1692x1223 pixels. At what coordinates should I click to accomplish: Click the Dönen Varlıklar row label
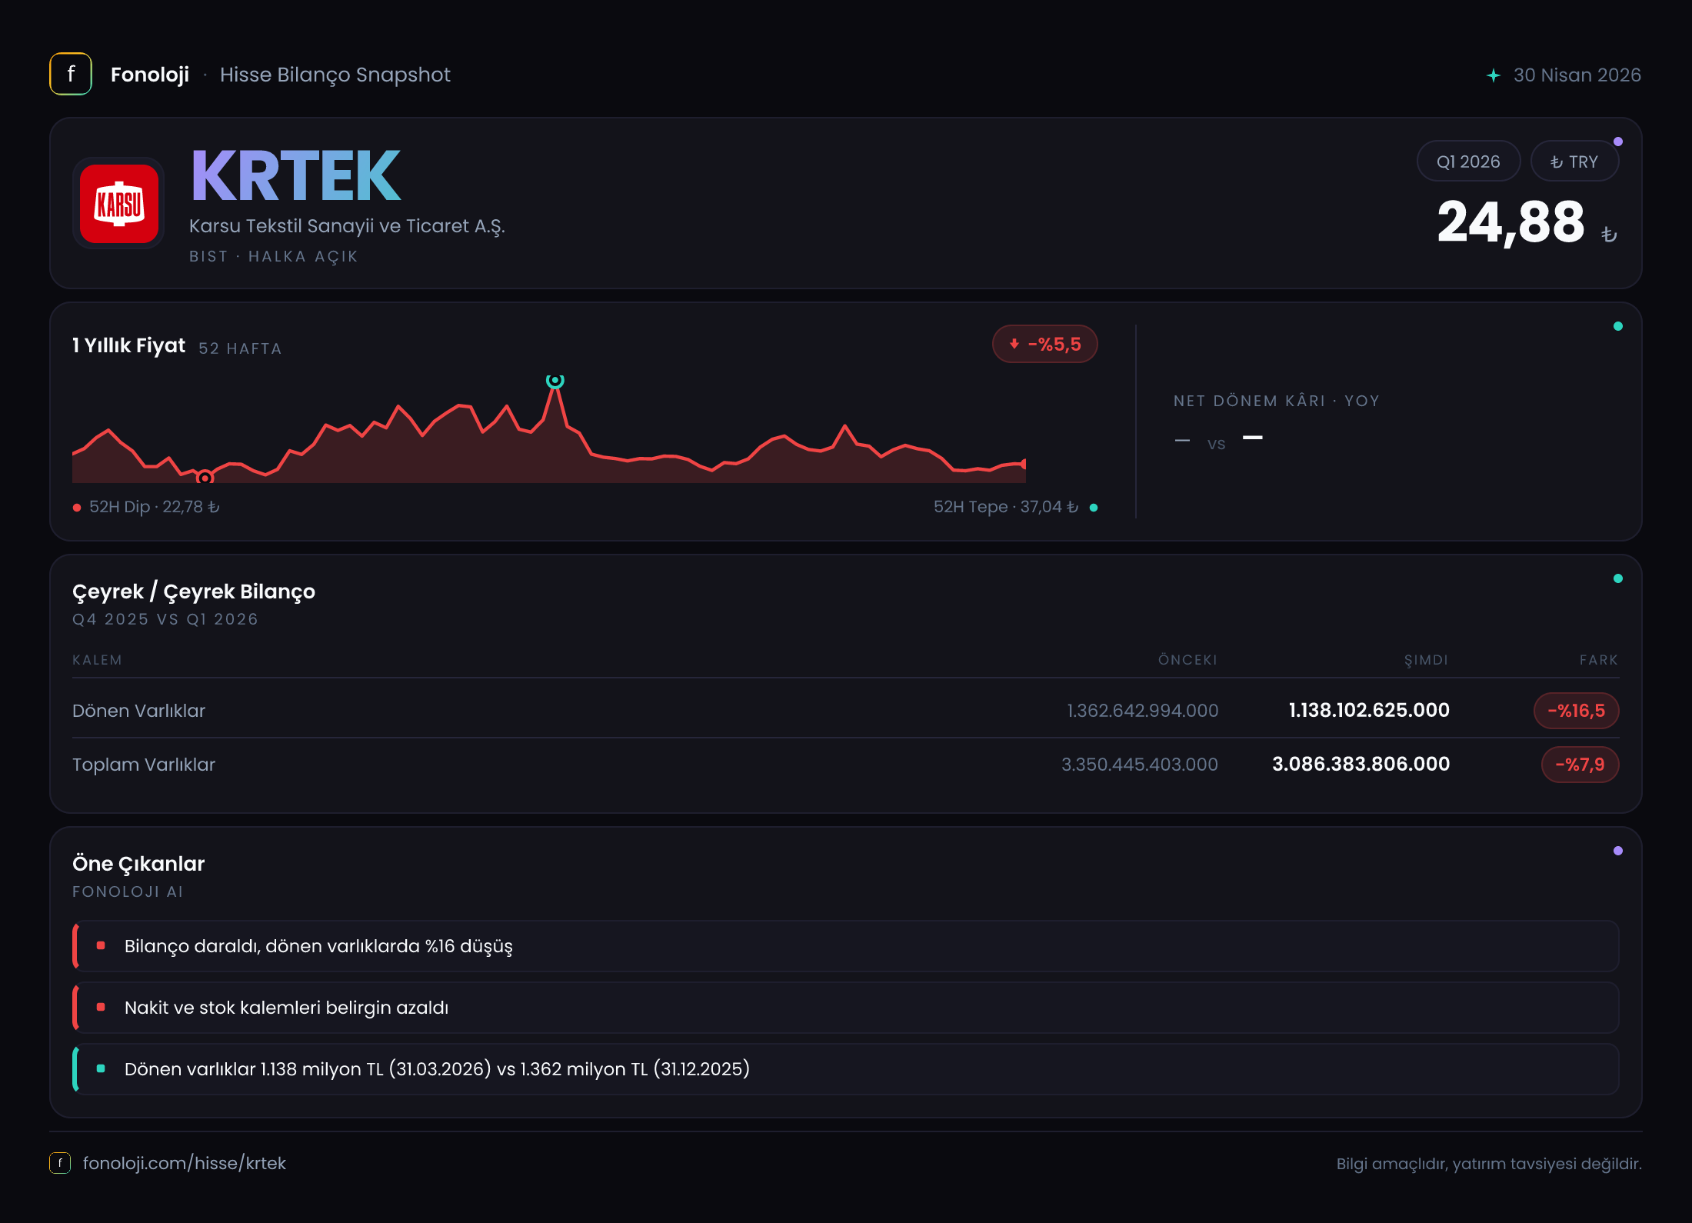tap(139, 711)
